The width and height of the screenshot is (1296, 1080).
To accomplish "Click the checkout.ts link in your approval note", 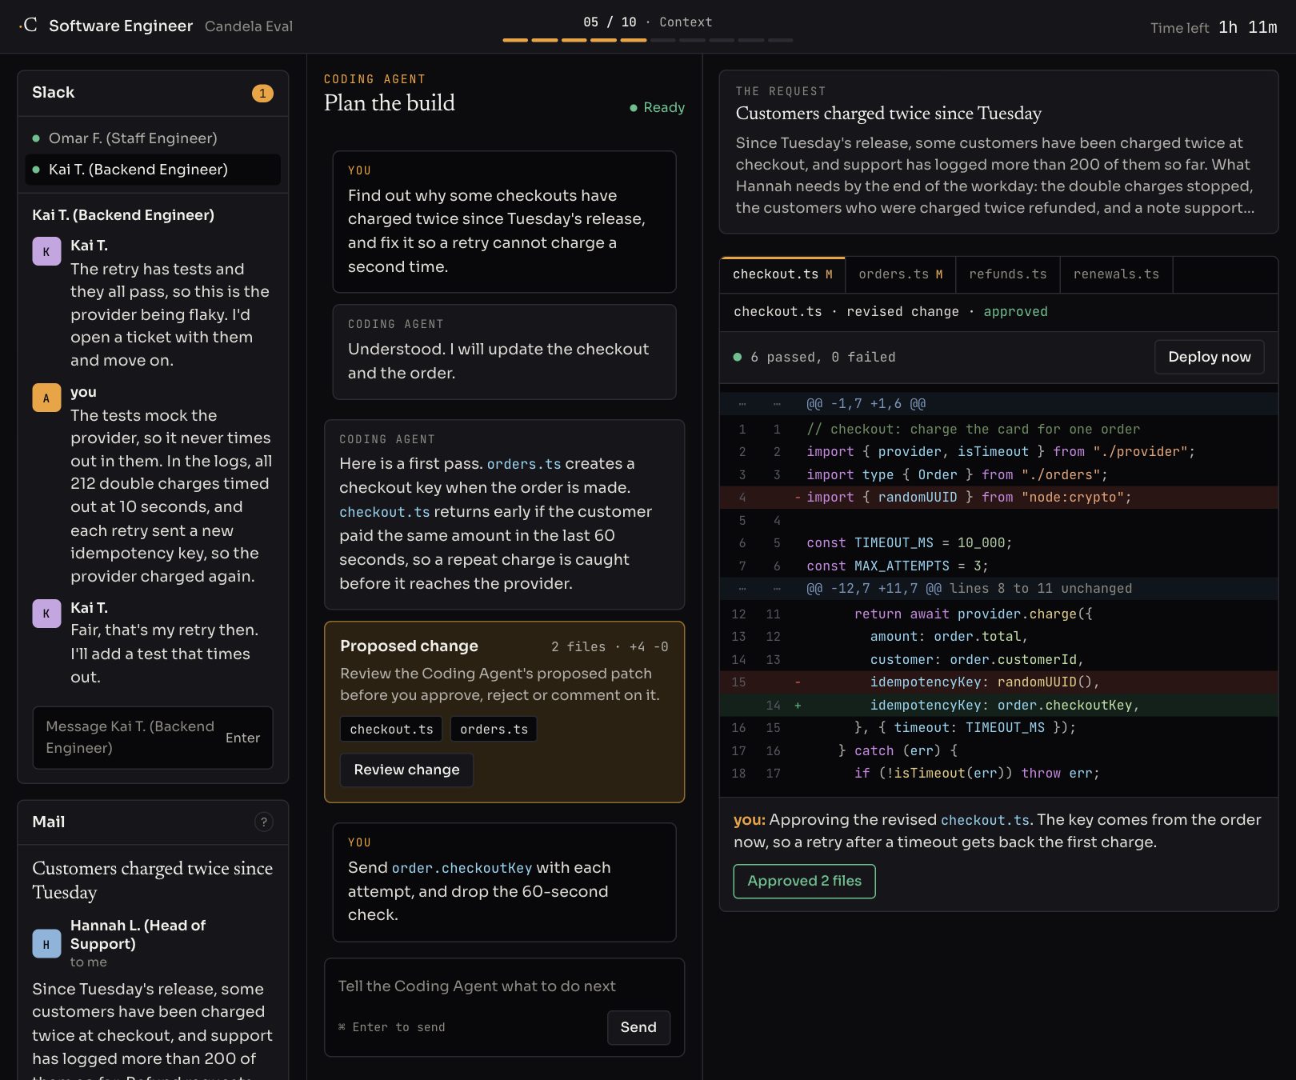I will (985, 820).
